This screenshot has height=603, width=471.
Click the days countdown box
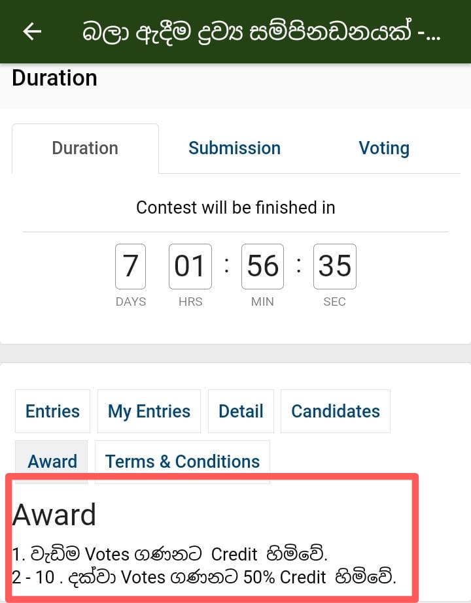pyautogui.click(x=130, y=267)
